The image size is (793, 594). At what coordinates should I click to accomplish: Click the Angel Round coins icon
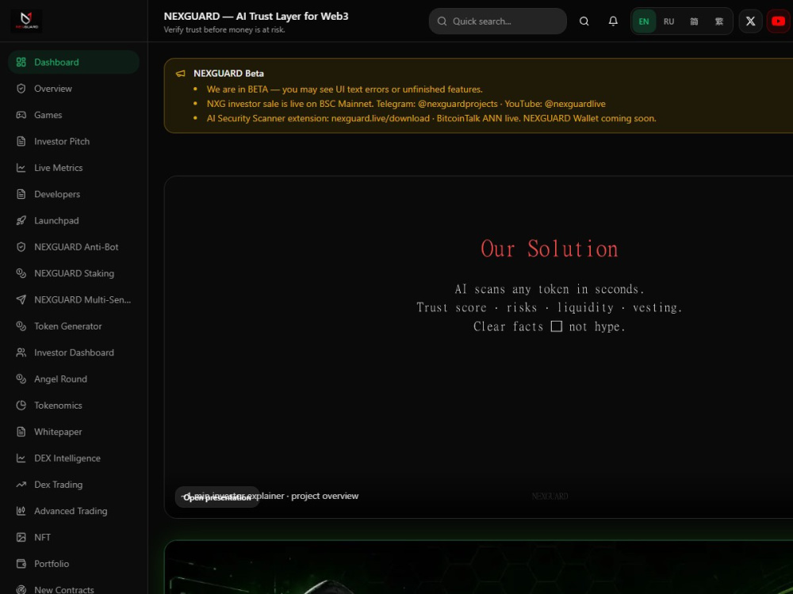[x=21, y=379]
